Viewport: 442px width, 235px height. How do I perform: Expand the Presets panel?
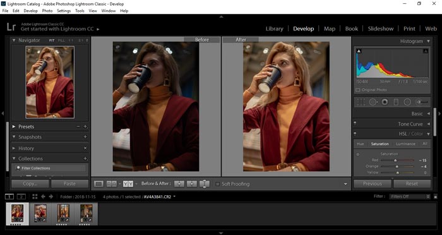13,127
